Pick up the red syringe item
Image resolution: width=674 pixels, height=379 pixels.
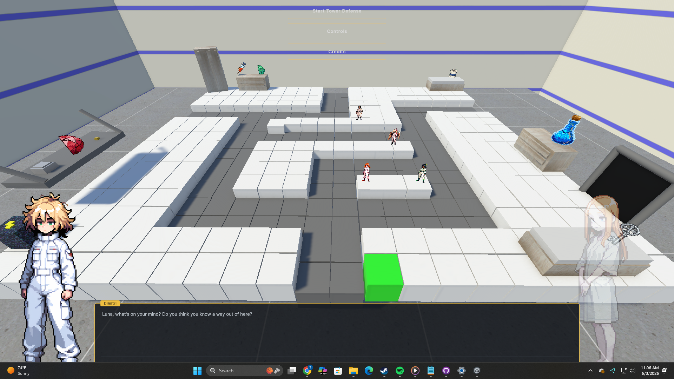click(241, 68)
